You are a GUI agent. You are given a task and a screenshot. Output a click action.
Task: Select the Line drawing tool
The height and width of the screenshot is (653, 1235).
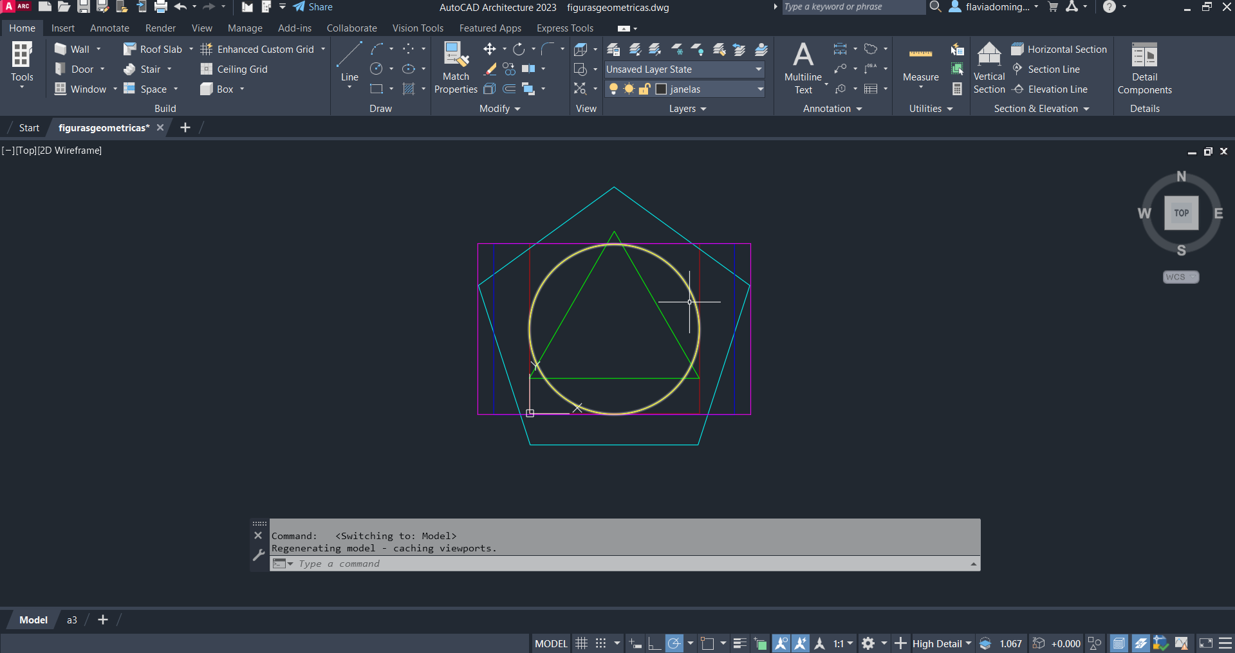(x=349, y=62)
